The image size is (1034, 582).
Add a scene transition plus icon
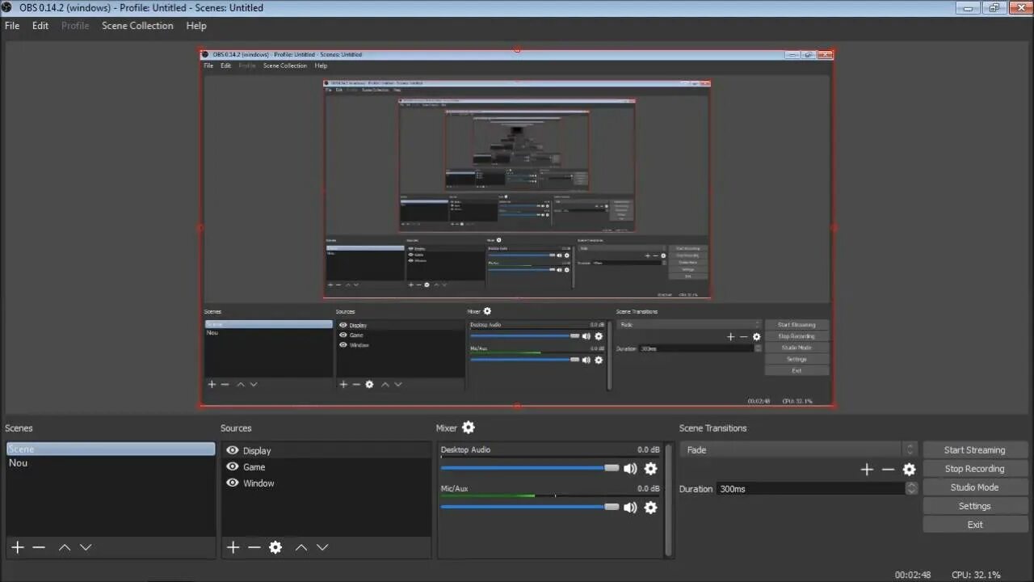pos(867,470)
